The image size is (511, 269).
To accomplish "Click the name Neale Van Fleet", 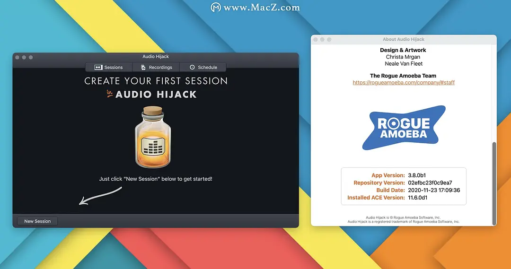I will tap(404, 63).
